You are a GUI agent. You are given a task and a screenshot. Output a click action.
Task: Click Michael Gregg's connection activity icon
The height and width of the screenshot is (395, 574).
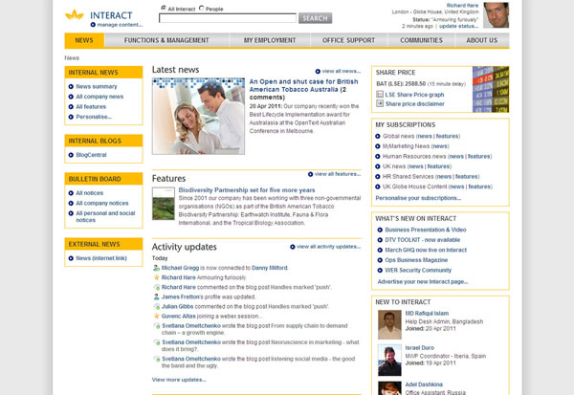156,269
